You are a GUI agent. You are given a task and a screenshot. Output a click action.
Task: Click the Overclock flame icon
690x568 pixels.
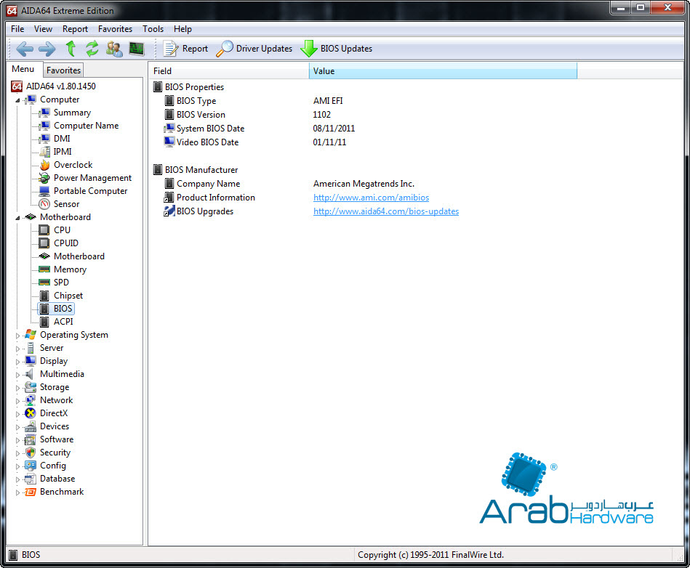[44, 165]
